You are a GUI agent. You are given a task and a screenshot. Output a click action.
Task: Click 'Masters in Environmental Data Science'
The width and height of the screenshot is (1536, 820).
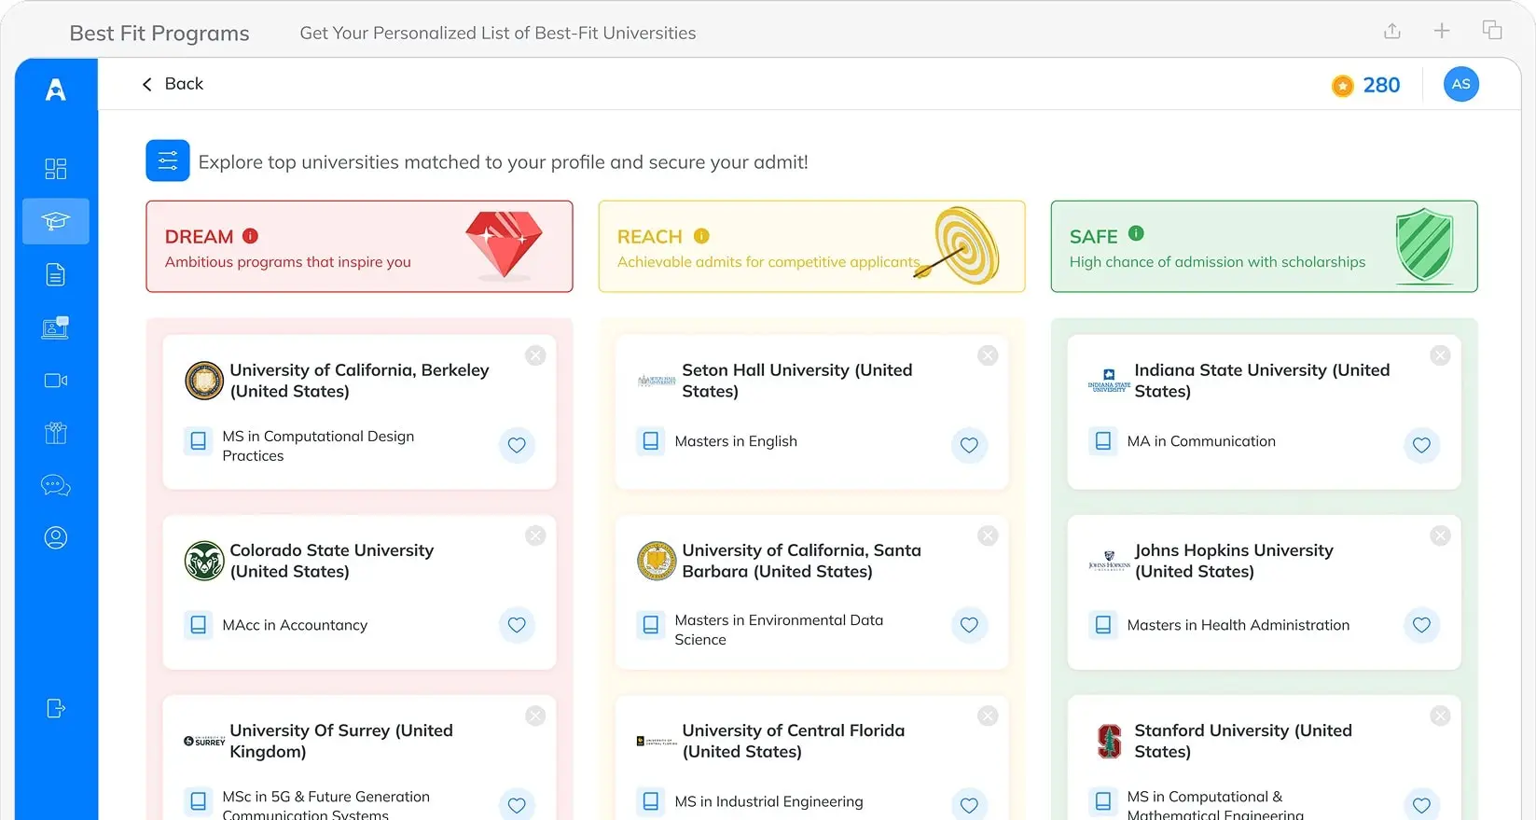click(779, 630)
